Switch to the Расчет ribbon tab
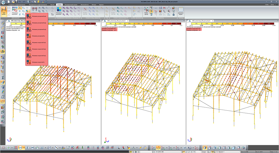The height and width of the screenshot is (153, 279). pos(52,5)
